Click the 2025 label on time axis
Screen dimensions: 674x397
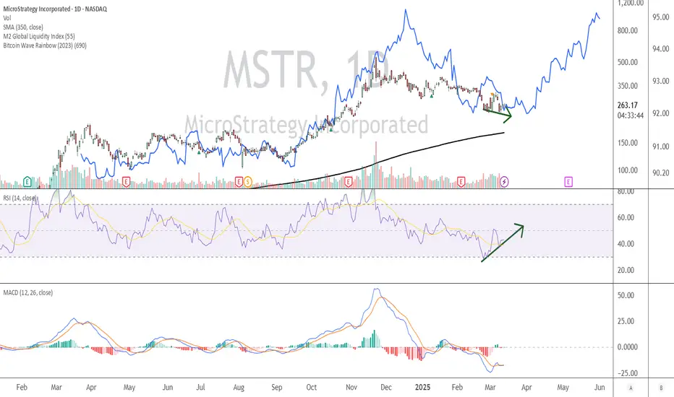tap(422, 387)
